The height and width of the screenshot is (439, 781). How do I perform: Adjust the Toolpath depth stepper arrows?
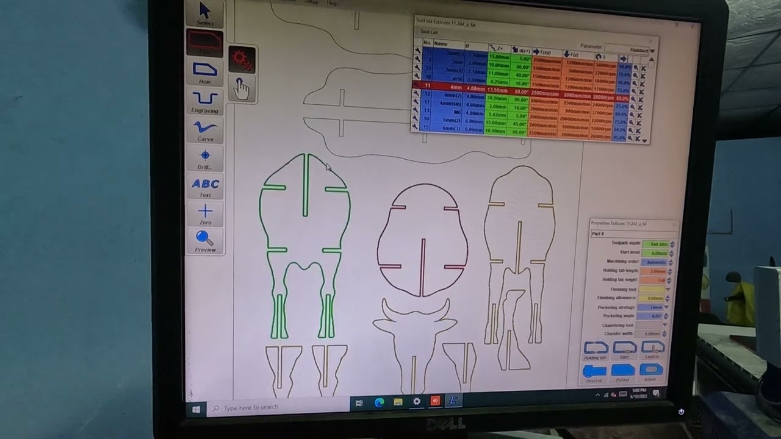[672, 244]
